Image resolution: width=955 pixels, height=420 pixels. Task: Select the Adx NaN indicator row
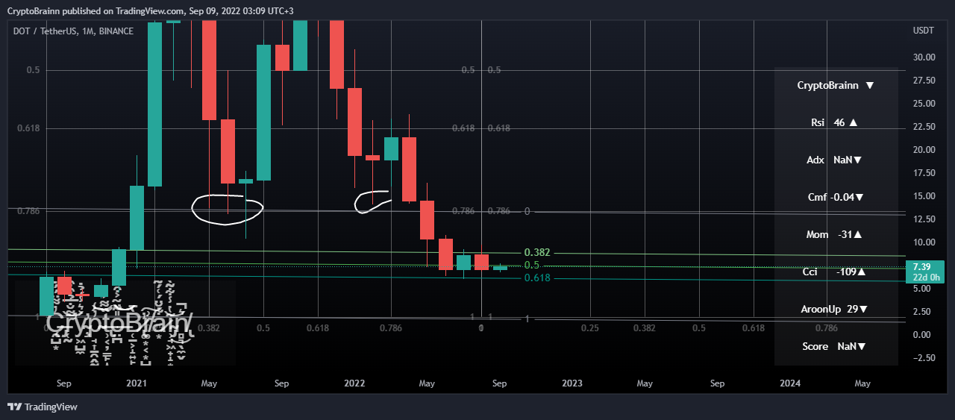click(x=836, y=160)
